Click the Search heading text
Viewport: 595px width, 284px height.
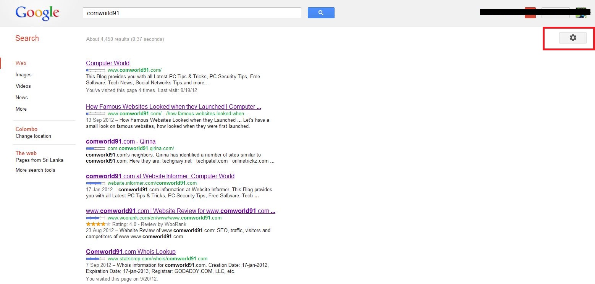pos(27,38)
